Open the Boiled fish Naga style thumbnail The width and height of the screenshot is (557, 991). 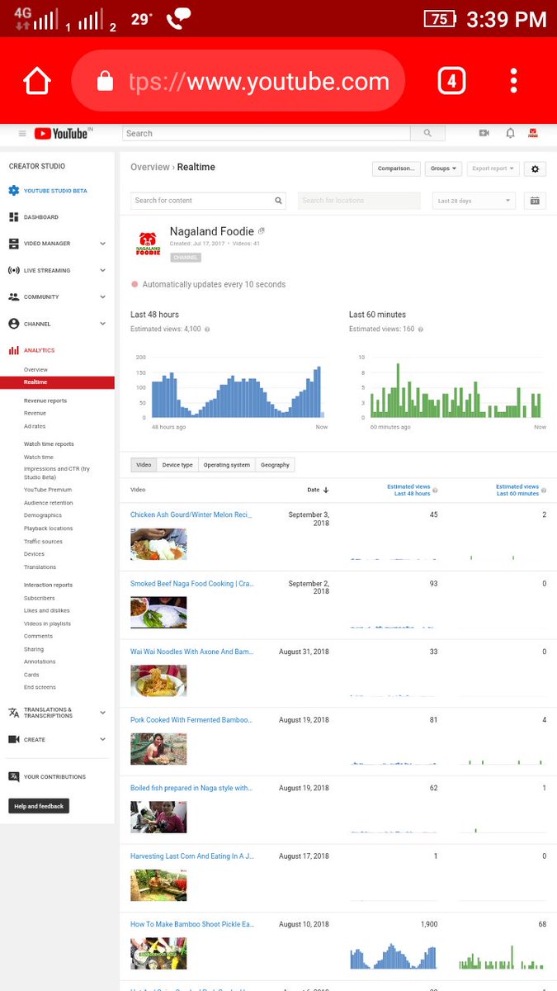coord(158,817)
